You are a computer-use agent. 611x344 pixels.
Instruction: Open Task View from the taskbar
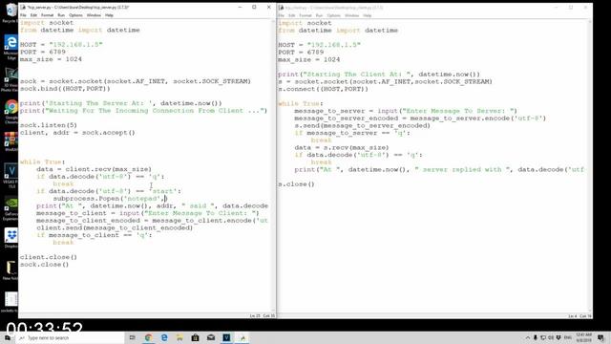click(x=133, y=337)
